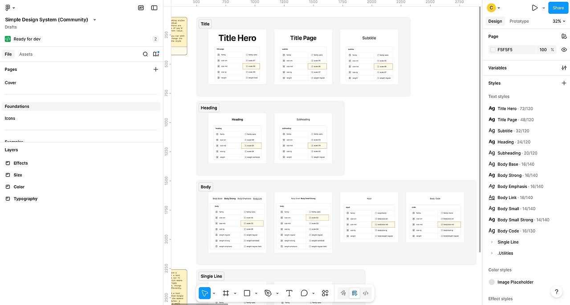
Task: Click the Effects layer frame icon
Action: [8, 163]
